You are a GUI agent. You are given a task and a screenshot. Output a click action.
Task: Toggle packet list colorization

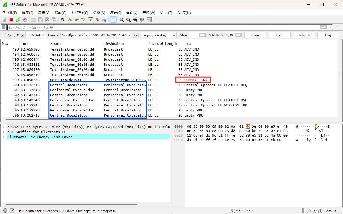point(113,20)
